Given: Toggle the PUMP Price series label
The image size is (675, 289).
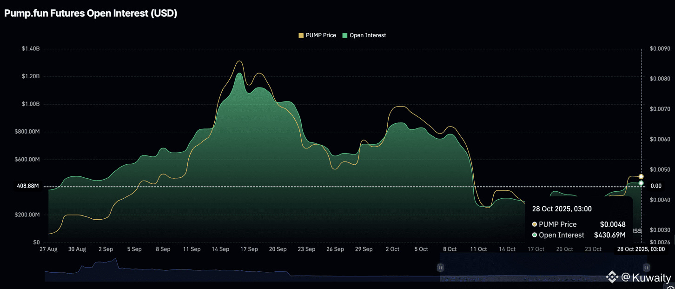Looking at the screenshot, I should [x=321, y=35].
